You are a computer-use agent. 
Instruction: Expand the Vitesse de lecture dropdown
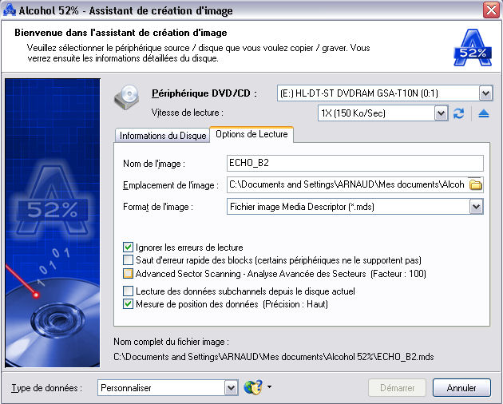[x=442, y=113]
